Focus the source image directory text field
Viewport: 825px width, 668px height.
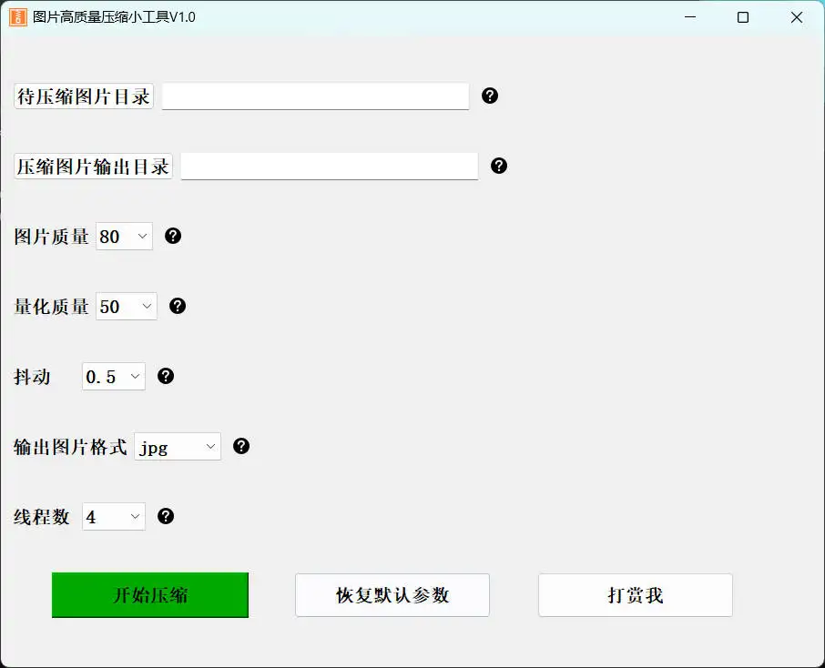coord(315,96)
